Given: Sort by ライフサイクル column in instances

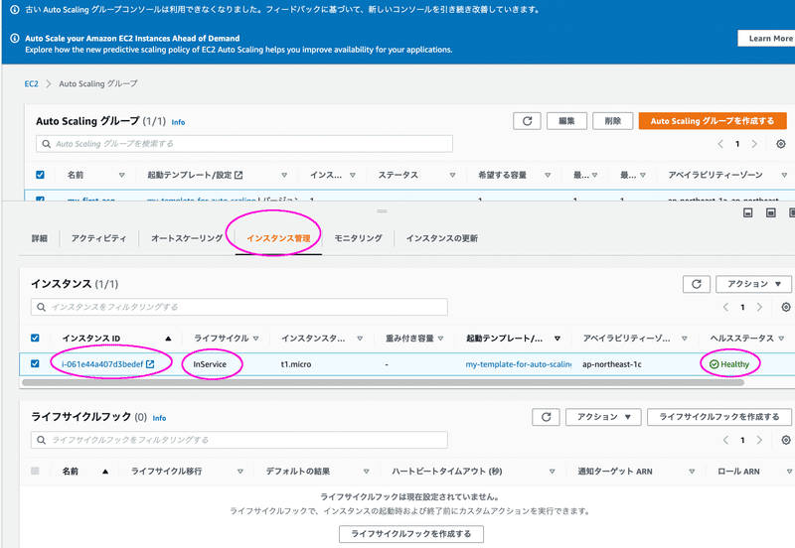Looking at the screenshot, I should tap(256, 338).
